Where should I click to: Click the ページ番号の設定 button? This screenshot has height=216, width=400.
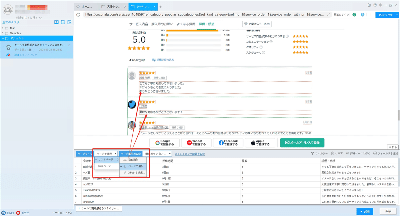pyautogui.click(x=131, y=154)
